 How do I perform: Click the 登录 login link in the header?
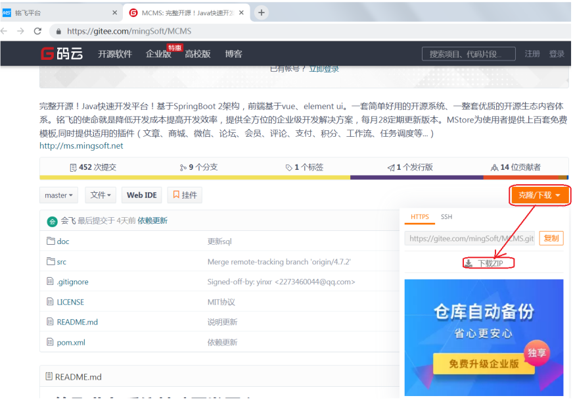point(557,54)
